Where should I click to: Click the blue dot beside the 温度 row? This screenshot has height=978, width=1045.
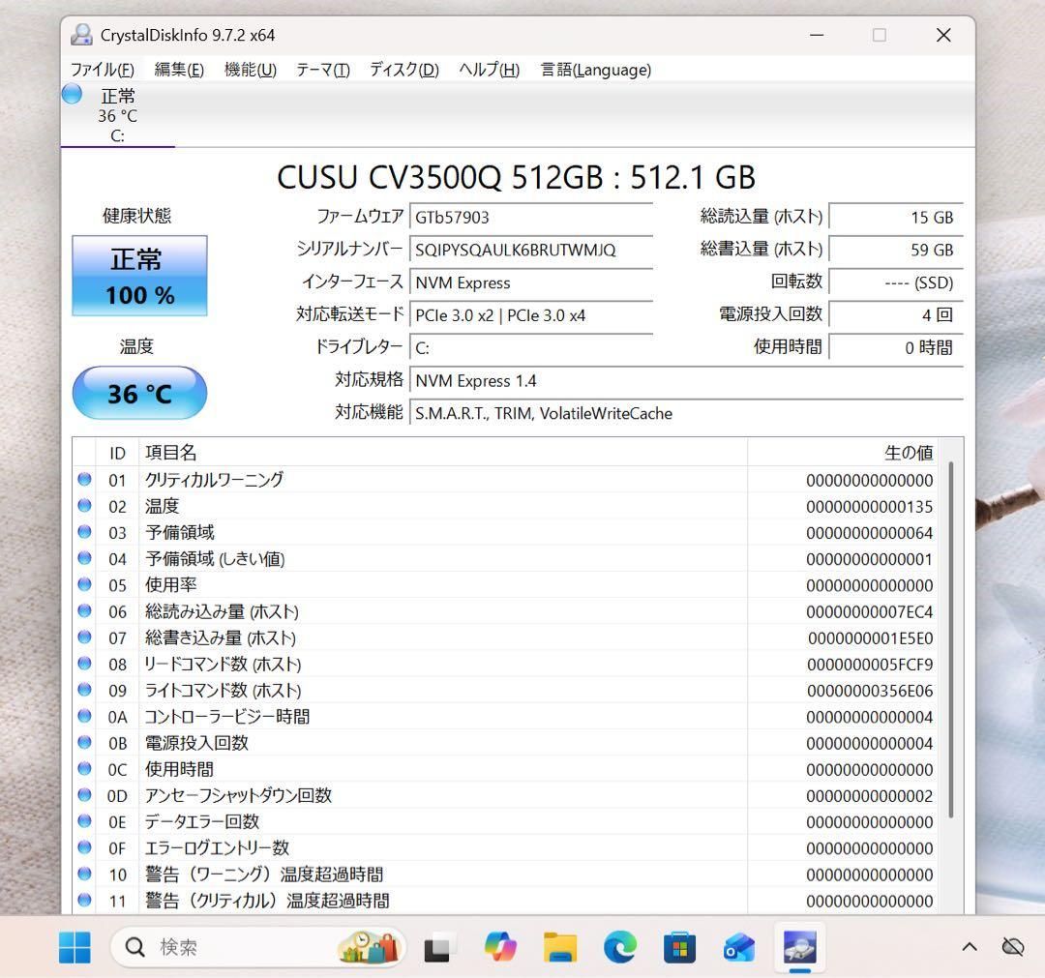84,504
